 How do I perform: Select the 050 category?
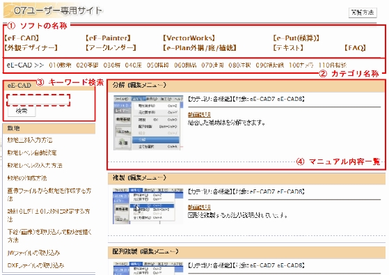pyautogui.click(x=158, y=65)
